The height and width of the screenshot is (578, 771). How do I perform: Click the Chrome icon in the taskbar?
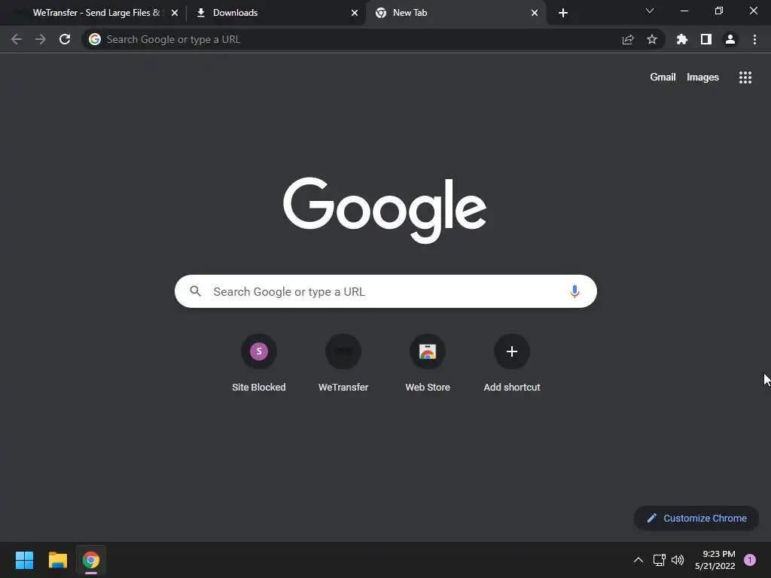91,560
